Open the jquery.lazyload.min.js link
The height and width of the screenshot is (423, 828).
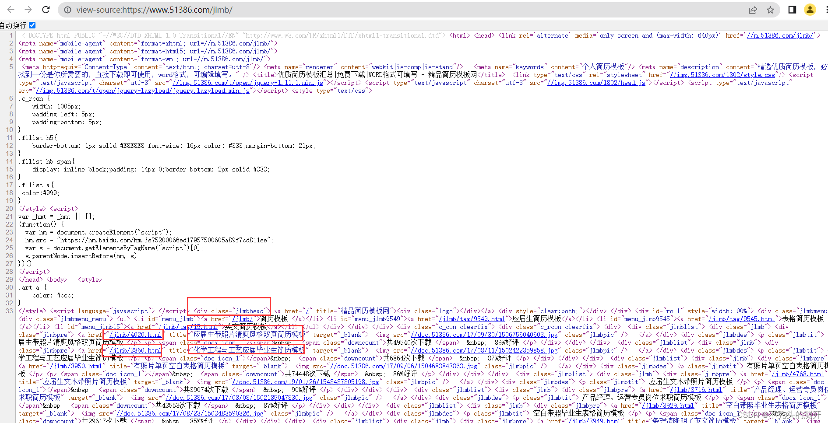point(143,91)
